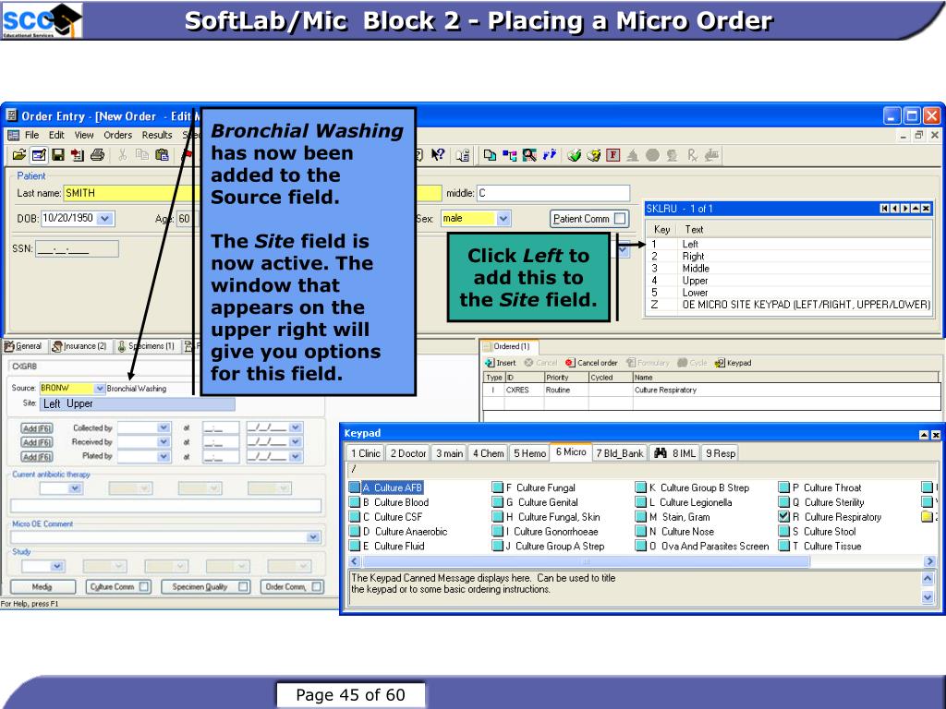Click the edit order form toolbar icon
This screenshot has height=709, width=946.
(39, 155)
